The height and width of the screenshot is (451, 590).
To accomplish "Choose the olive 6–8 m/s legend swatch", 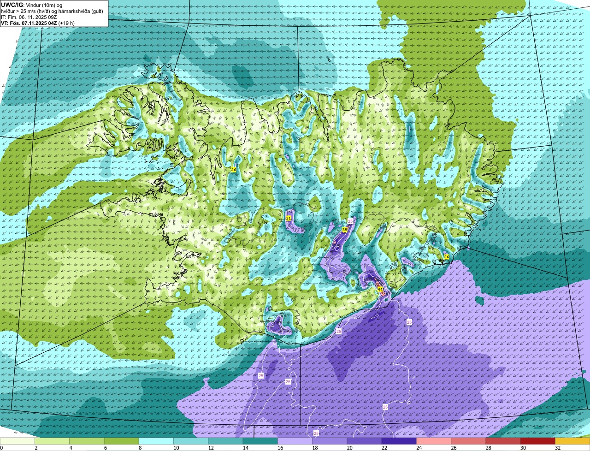I will click(x=121, y=441).
